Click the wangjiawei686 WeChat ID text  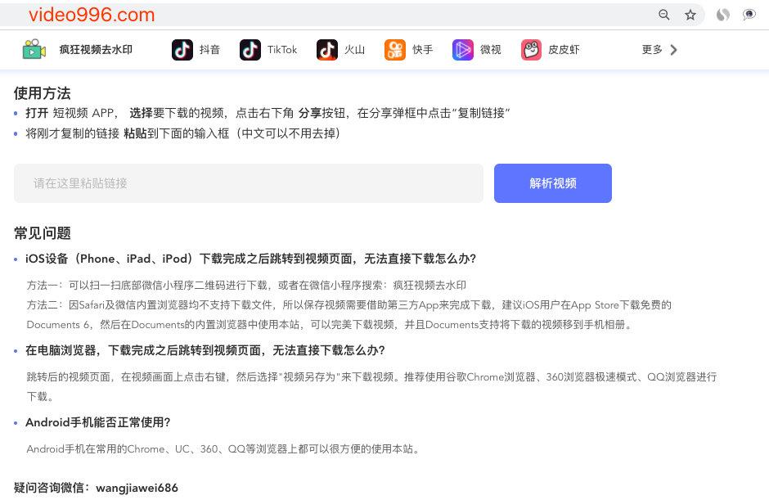pyautogui.click(x=137, y=488)
